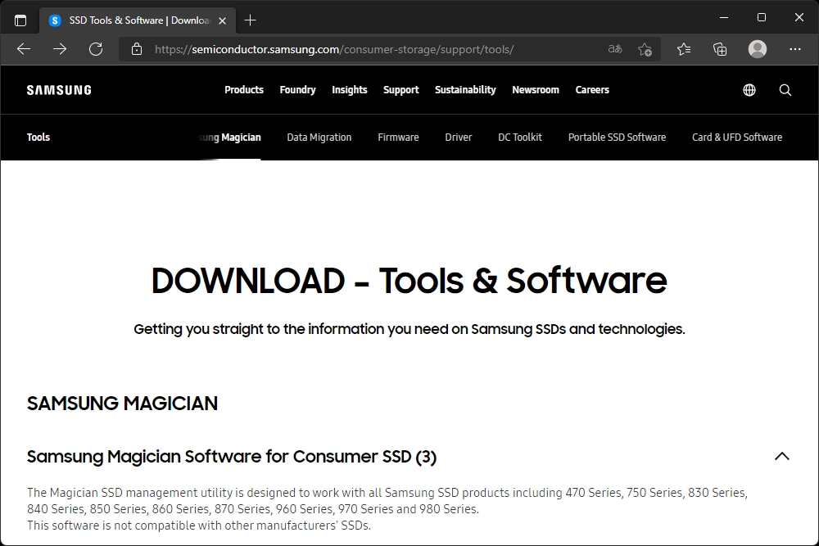Switch to the Data Migration tab
This screenshot has height=546, width=819.
click(x=319, y=138)
